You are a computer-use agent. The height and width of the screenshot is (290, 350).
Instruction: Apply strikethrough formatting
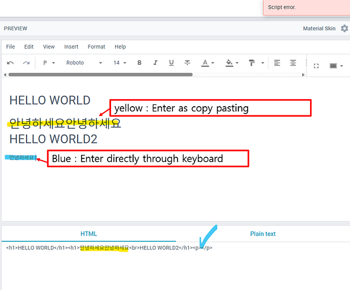187,63
